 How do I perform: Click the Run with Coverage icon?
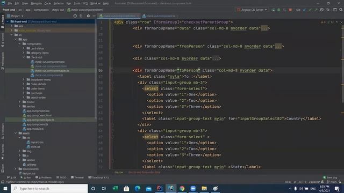284,10
